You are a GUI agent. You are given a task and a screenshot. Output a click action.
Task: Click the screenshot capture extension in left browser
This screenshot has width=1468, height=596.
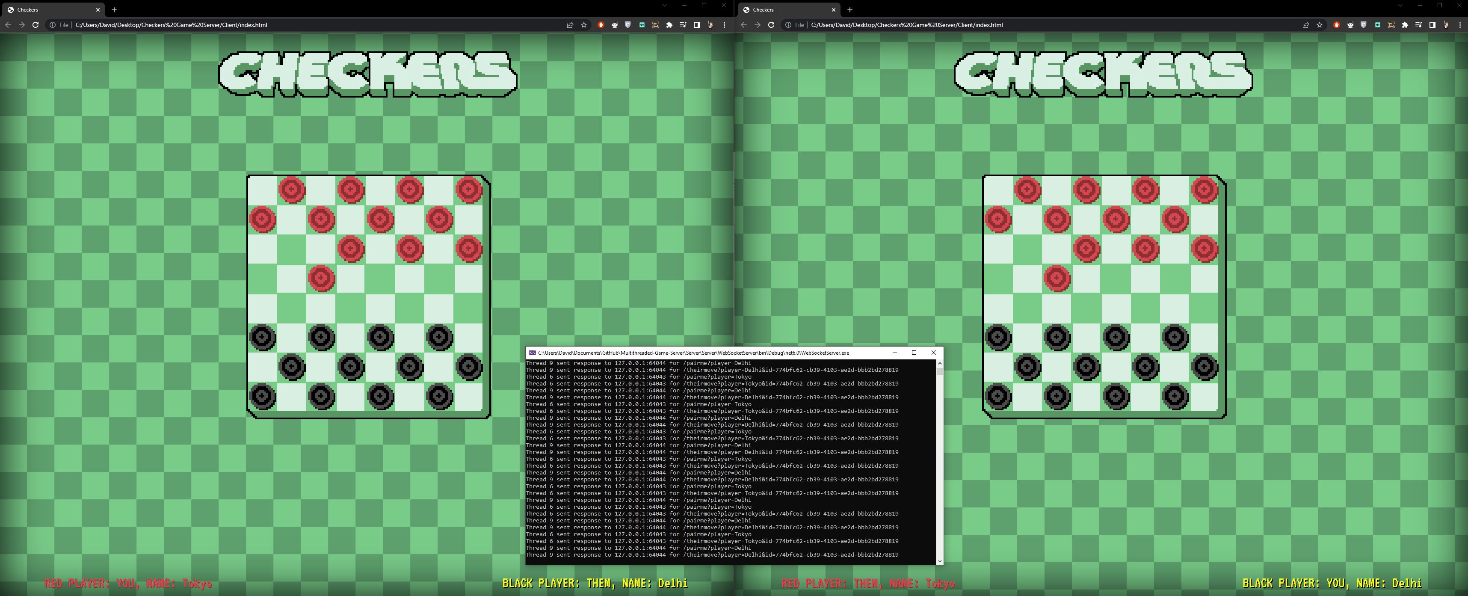coord(655,25)
